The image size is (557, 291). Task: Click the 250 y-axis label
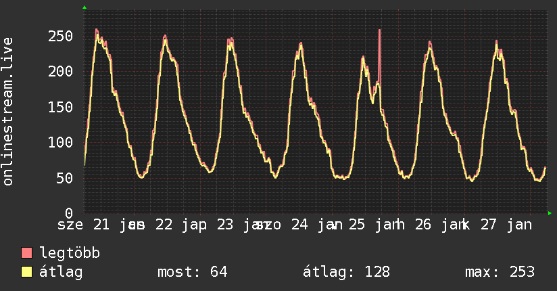[60, 36]
